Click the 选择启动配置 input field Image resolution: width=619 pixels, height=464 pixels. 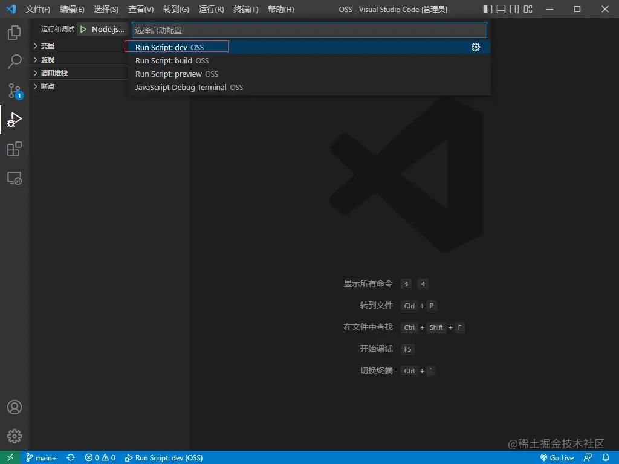[309, 30]
